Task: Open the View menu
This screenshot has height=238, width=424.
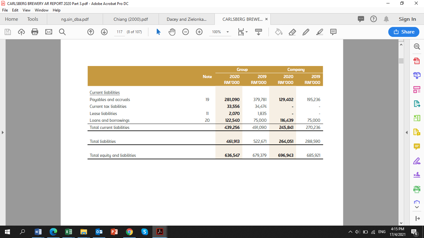Action: pyautogui.click(x=27, y=10)
